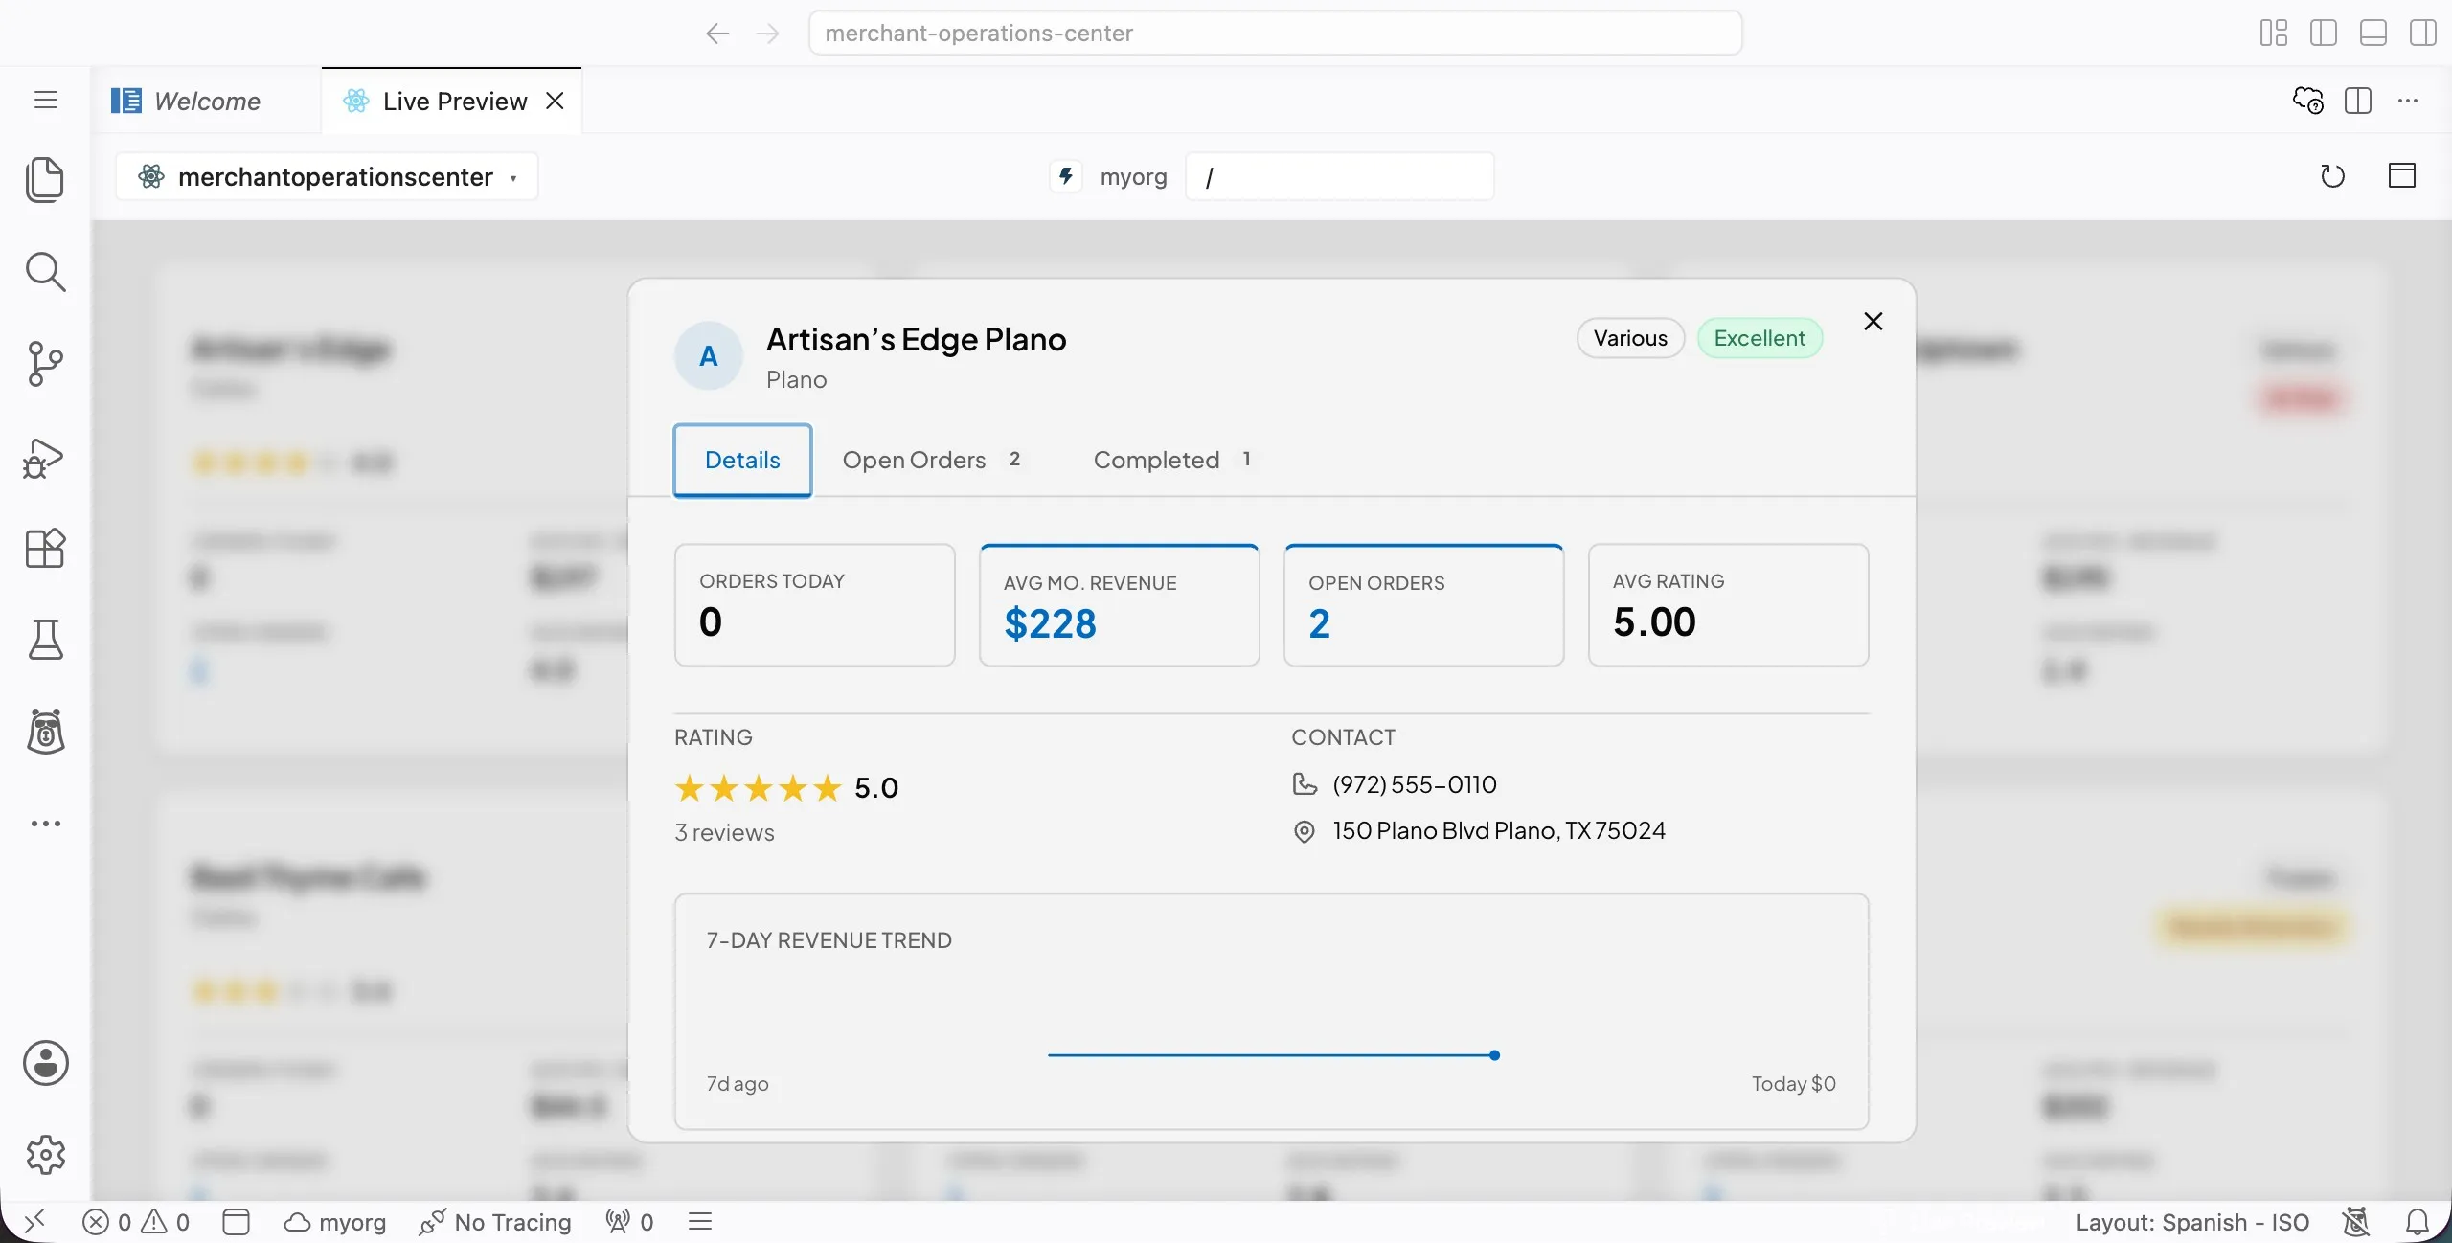
Task: Close the Artisan's Edge Plano dialog
Action: (x=1873, y=322)
